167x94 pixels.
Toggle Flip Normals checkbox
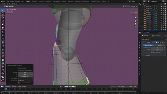pos(18,68)
